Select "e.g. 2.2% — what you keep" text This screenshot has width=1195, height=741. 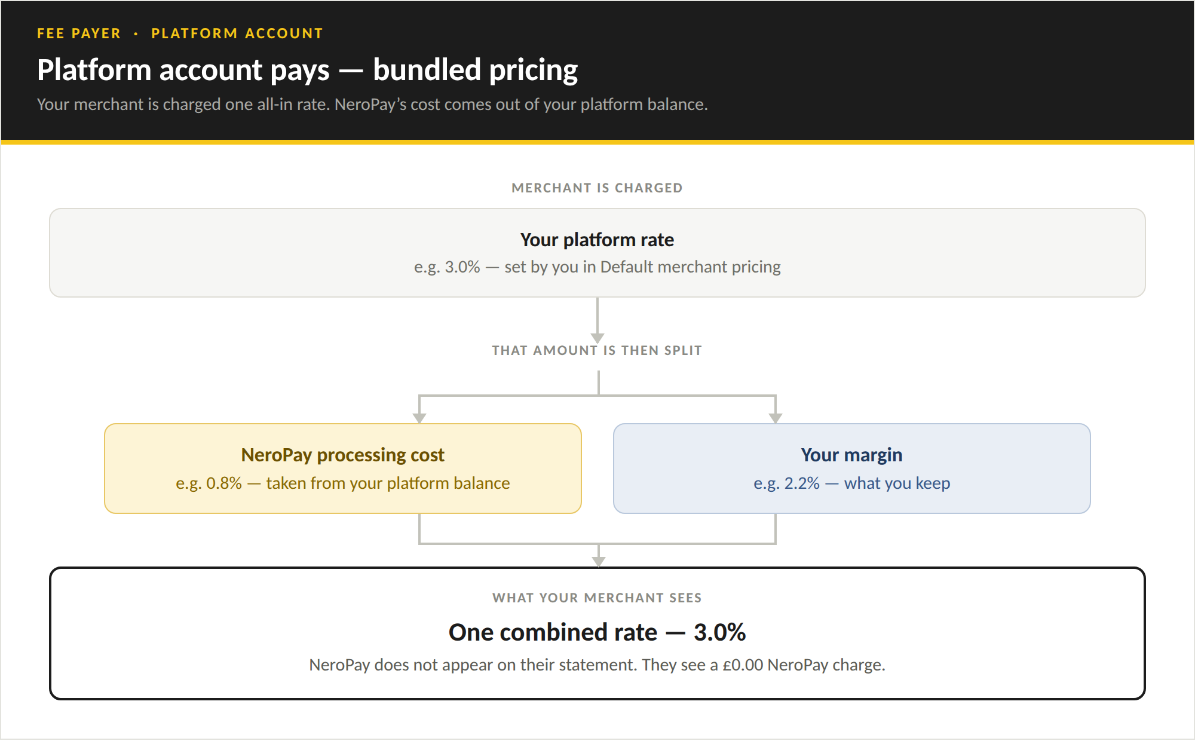coord(851,483)
